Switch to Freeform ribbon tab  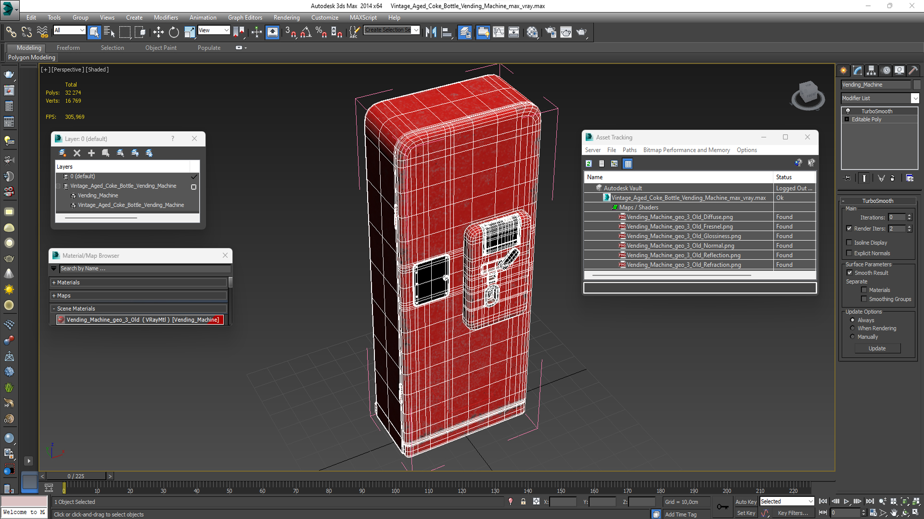[x=68, y=48]
